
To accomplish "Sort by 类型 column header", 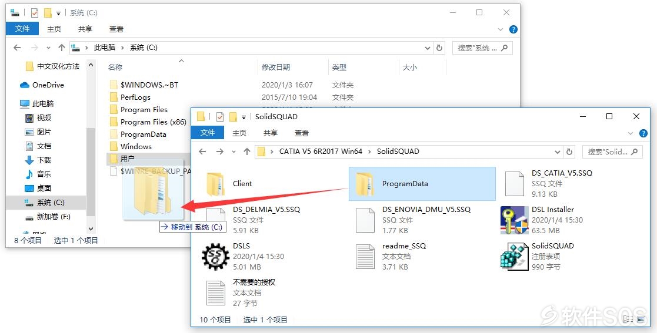I will pyautogui.click(x=339, y=67).
